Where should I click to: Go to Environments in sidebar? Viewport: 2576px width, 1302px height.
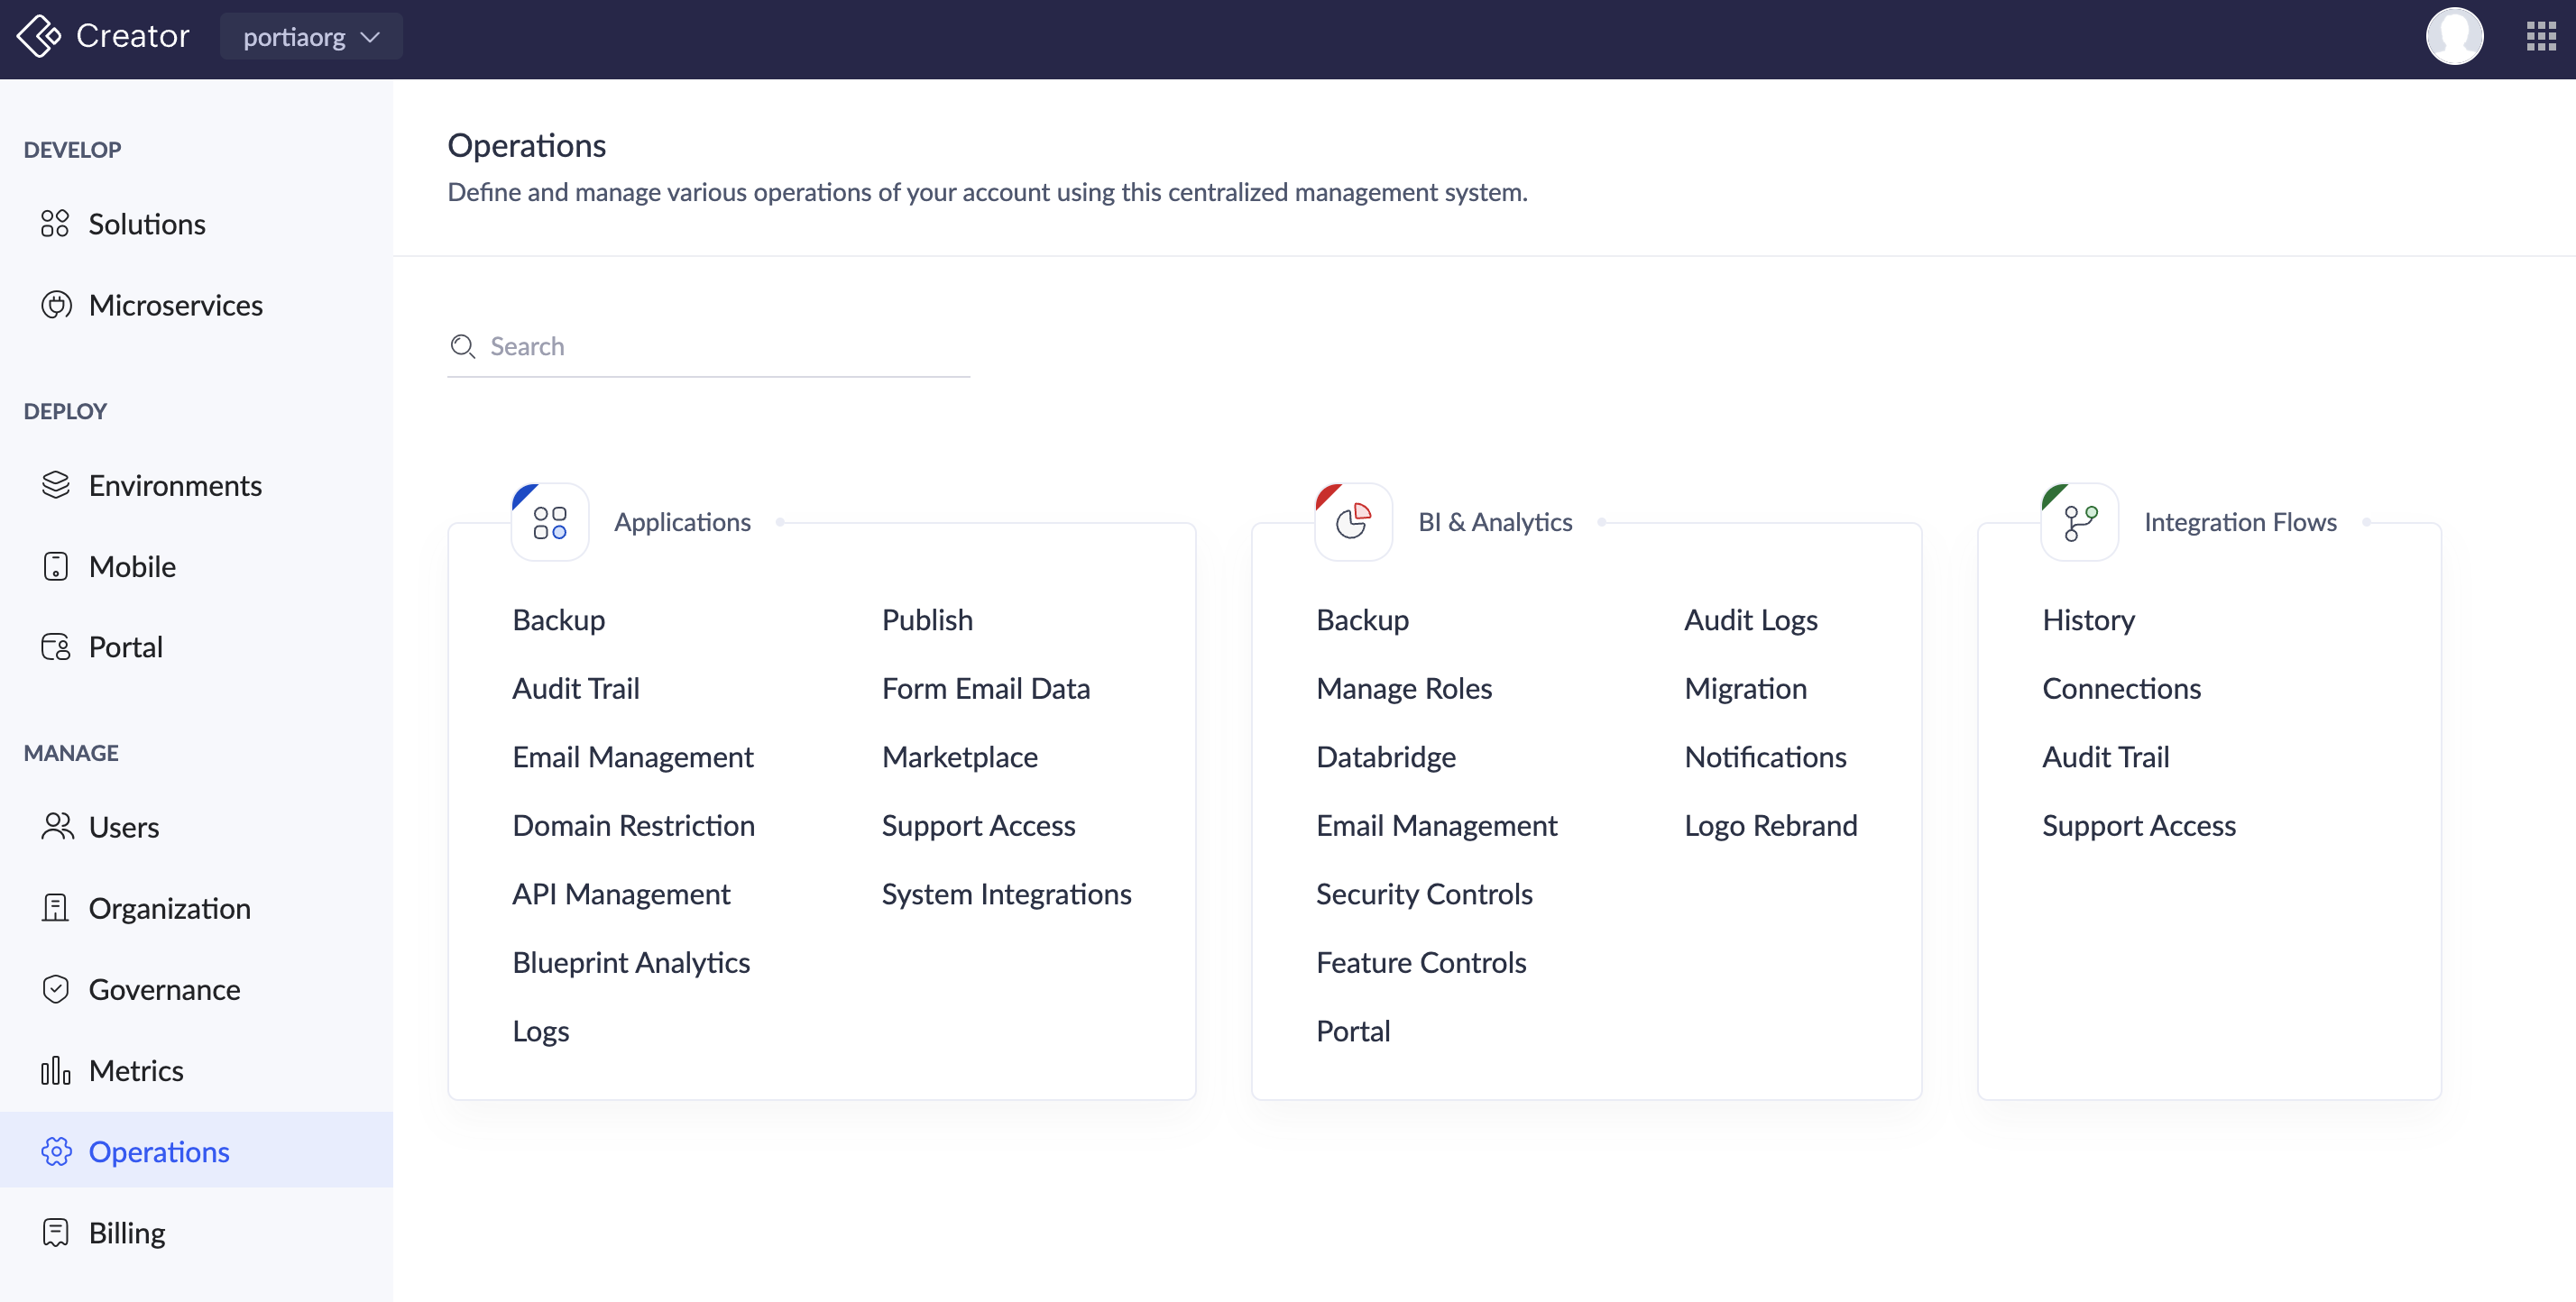[175, 485]
